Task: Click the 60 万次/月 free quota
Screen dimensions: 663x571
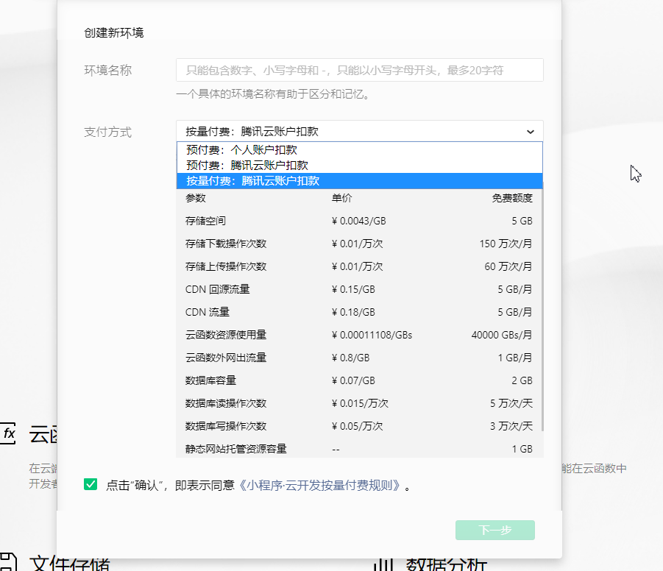Action: click(508, 266)
